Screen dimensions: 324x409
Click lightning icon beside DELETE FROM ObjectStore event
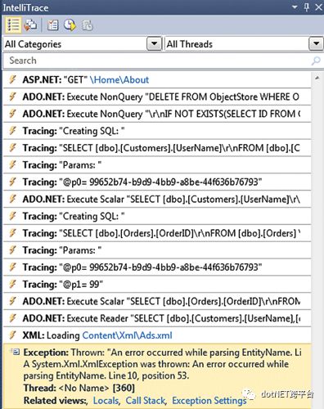pyautogui.click(x=12, y=97)
